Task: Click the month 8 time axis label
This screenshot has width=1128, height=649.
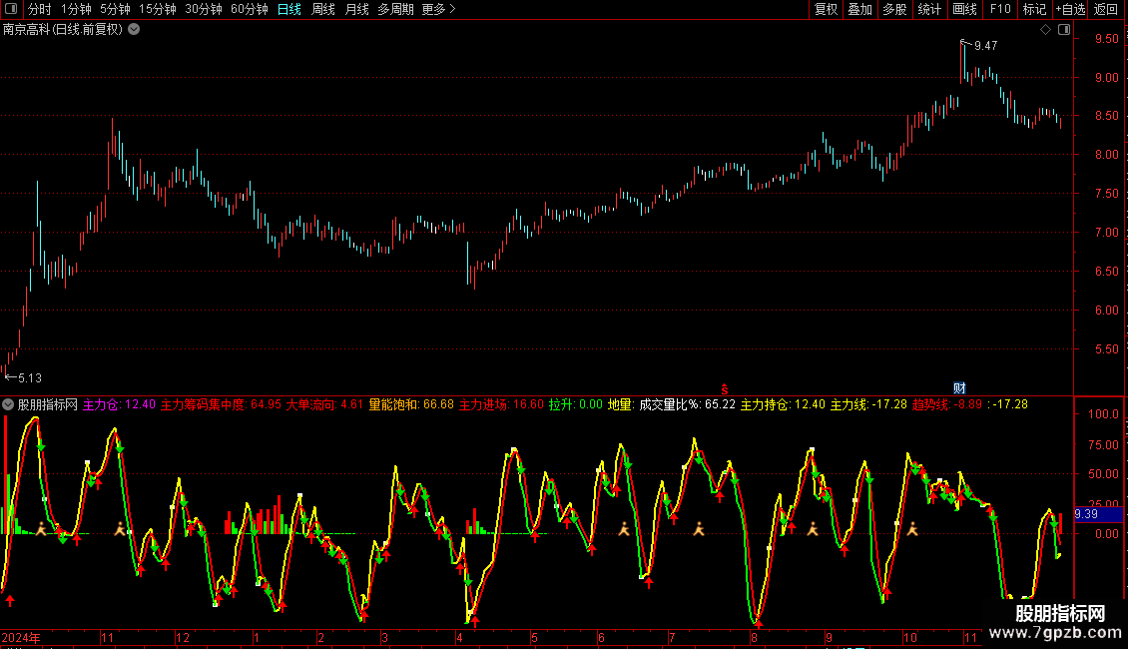Action: [754, 638]
